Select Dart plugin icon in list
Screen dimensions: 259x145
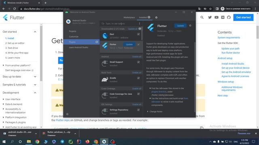click(x=105, y=36)
